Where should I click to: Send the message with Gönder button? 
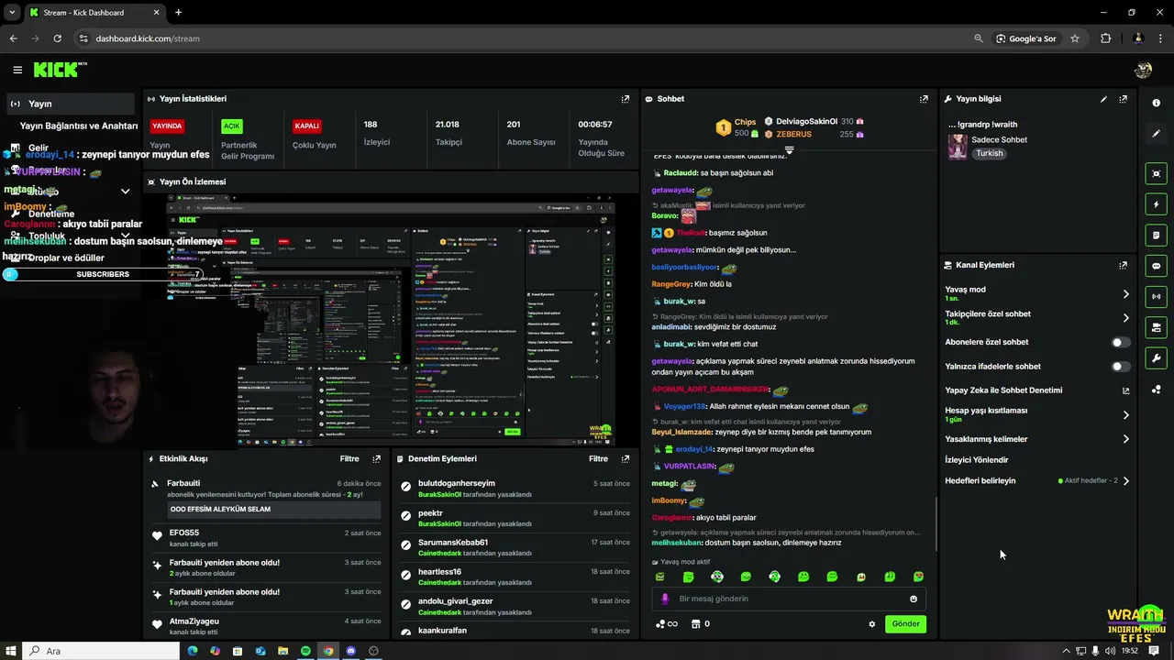pyautogui.click(x=905, y=624)
